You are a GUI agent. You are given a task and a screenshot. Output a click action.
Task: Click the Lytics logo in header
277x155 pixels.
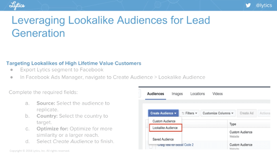pos(17,6)
